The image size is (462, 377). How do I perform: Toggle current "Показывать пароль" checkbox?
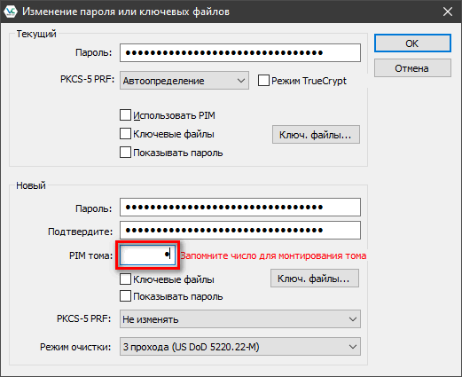coord(125,153)
